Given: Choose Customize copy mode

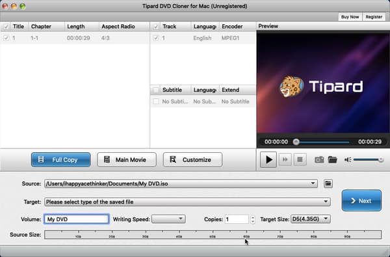Looking at the screenshot, I should pyautogui.click(x=192, y=159).
